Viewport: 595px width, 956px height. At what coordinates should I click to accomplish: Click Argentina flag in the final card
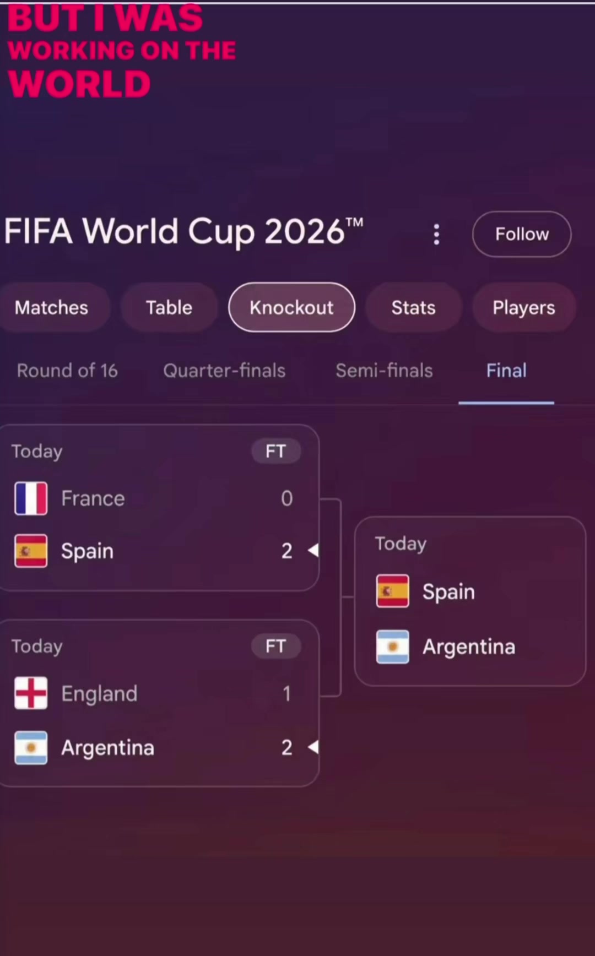[x=392, y=647]
